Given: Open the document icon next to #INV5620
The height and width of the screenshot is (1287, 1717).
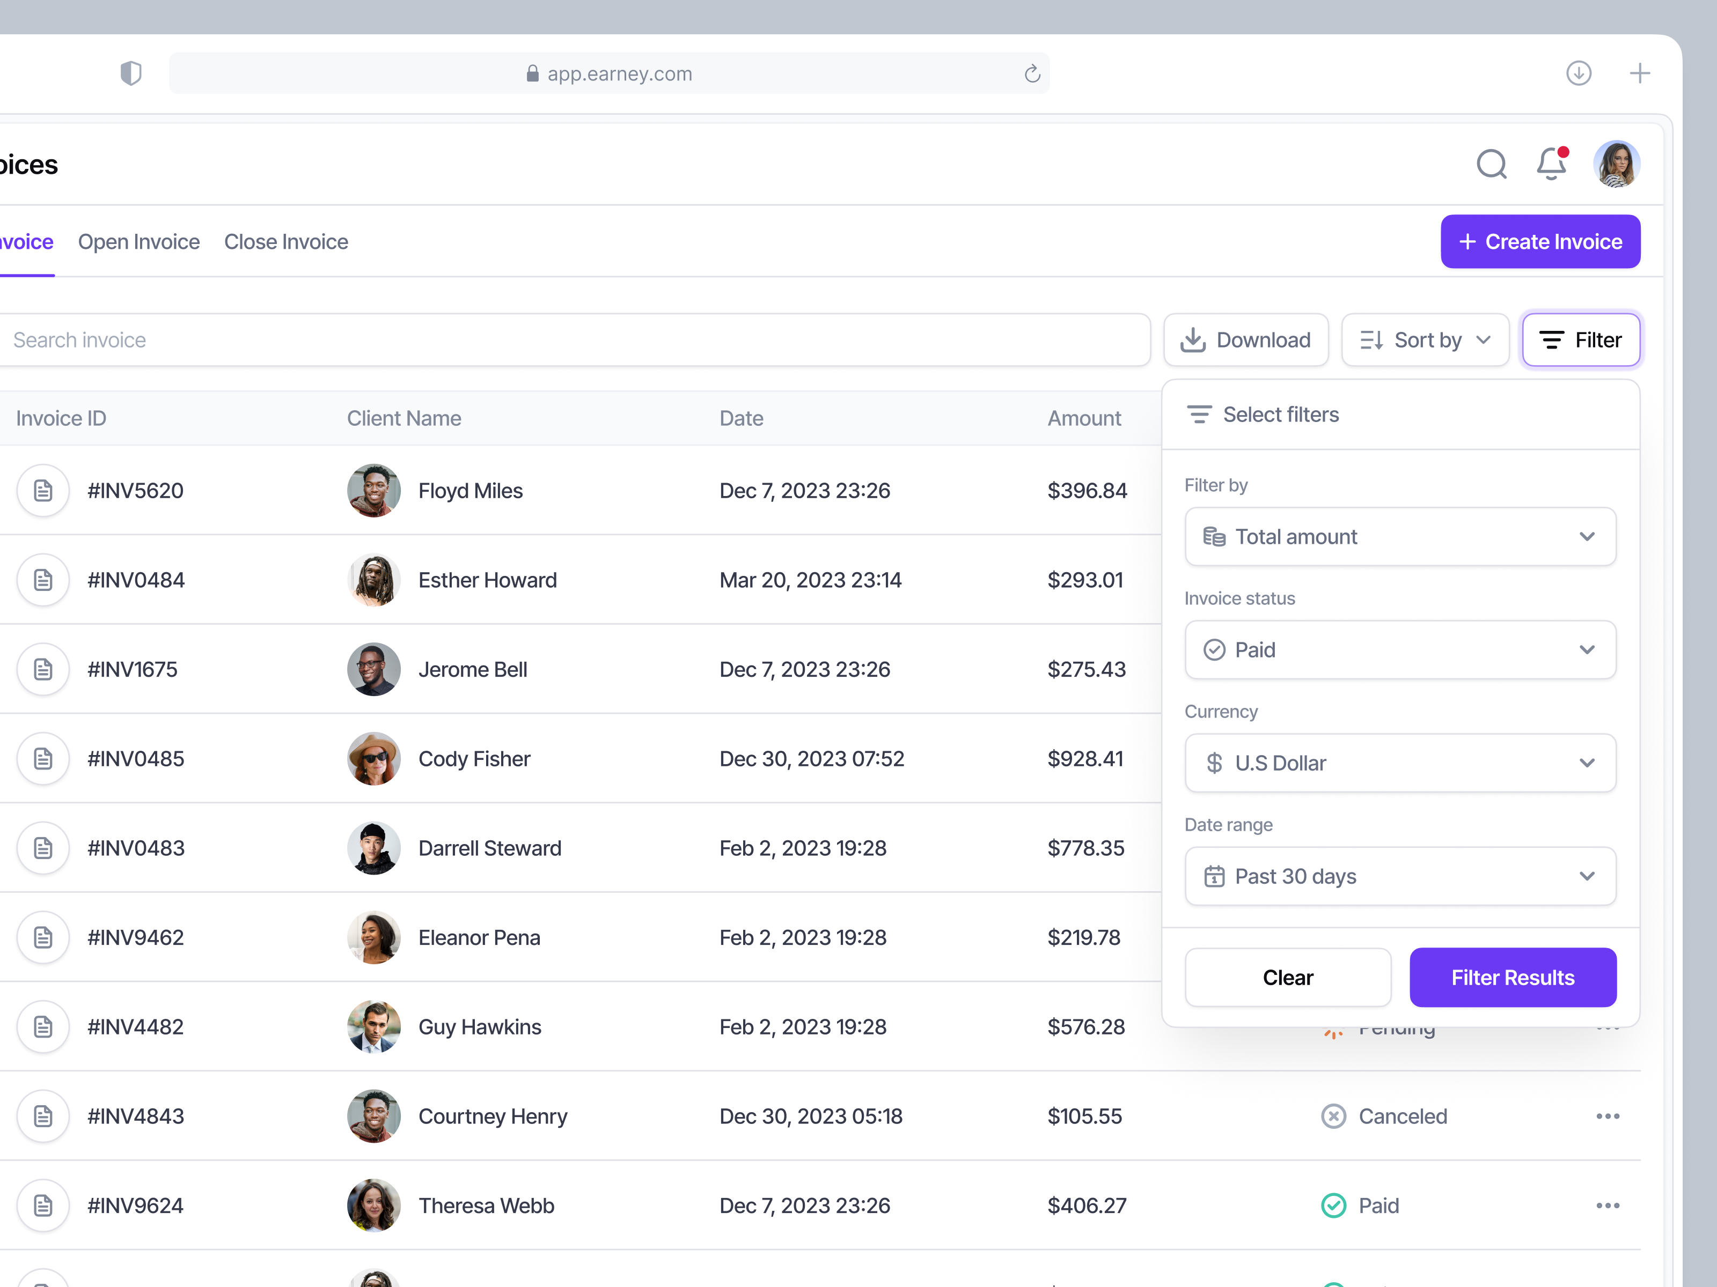Looking at the screenshot, I should pyautogui.click(x=43, y=490).
